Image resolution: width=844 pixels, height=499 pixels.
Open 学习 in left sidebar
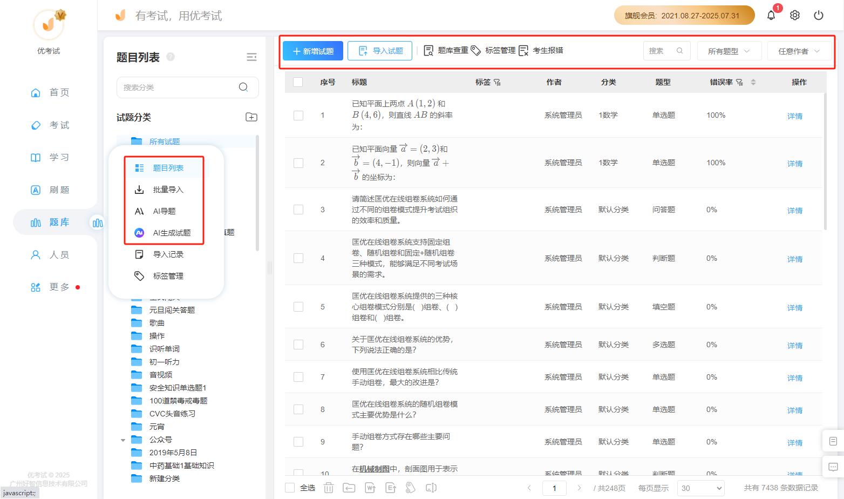50,157
